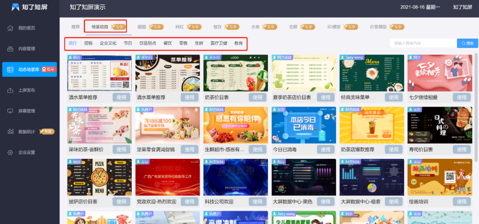Open the 水果 tab
479x224 pixels.
coord(255,27)
